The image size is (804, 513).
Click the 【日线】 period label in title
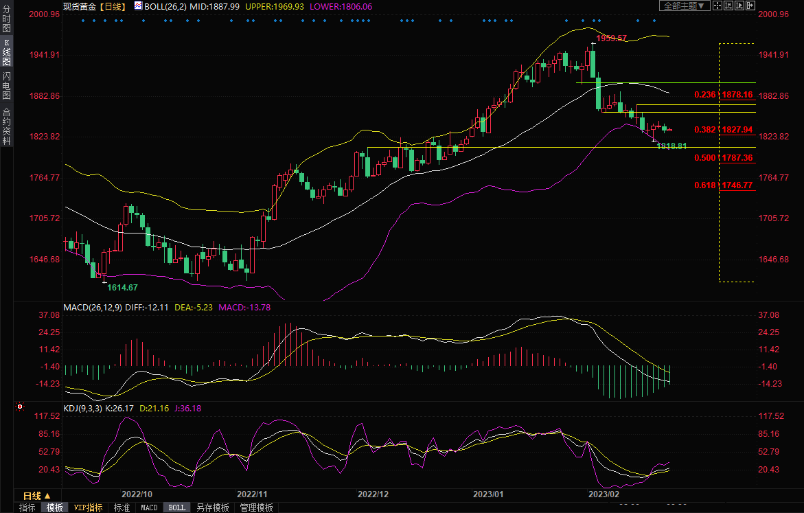pyautogui.click(x=111, y=5)
